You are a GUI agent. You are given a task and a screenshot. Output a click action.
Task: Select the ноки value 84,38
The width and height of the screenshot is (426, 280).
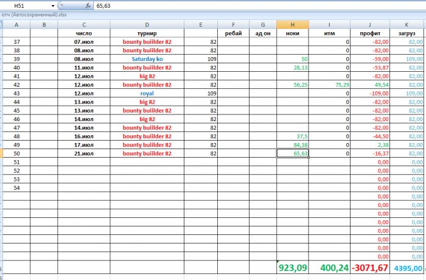point(293,145)
